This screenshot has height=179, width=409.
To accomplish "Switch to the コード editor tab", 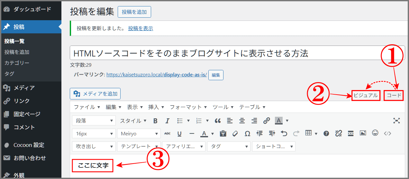I will [394, 96].
